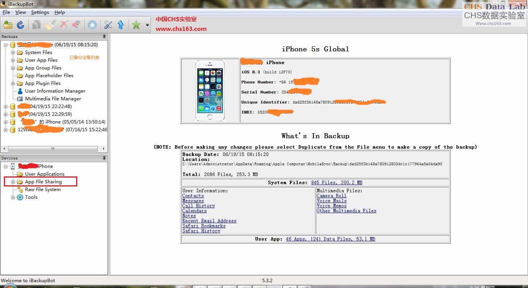Select App File Sharing under Devices
The height and width of the screenshot is (288, 528).
pyautogui.click(x=43, y=182)
